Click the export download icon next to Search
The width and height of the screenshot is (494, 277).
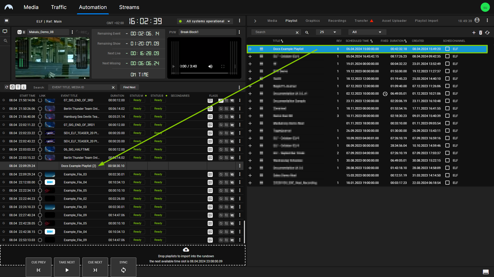(x=23, y=87)
